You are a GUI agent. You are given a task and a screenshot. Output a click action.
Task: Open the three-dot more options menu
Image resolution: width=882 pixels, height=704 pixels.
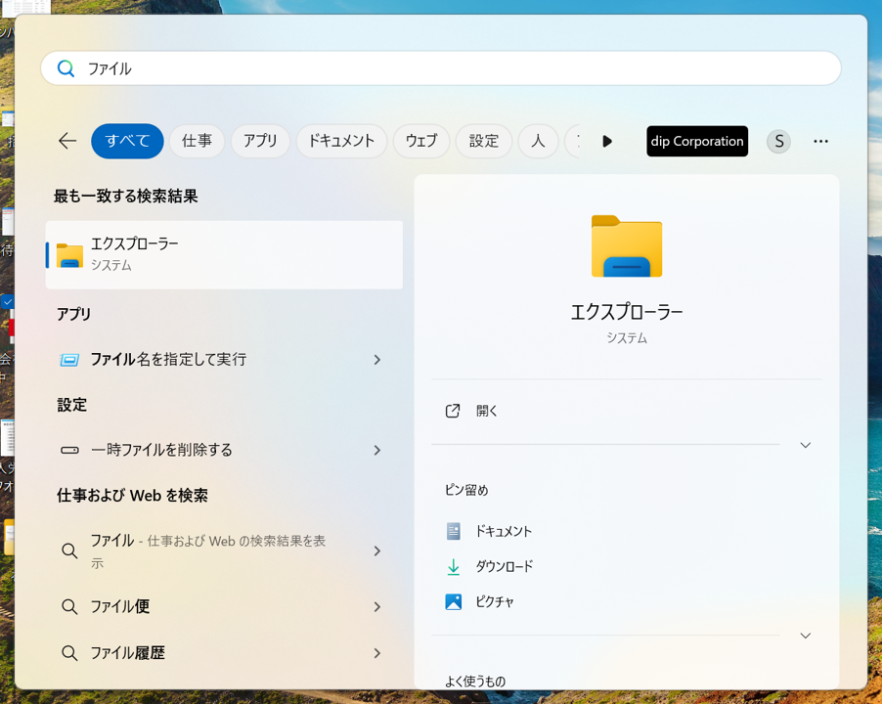(820, 141)
